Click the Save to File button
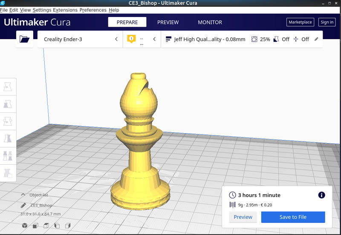341x235 pixels. click(293, 217)
